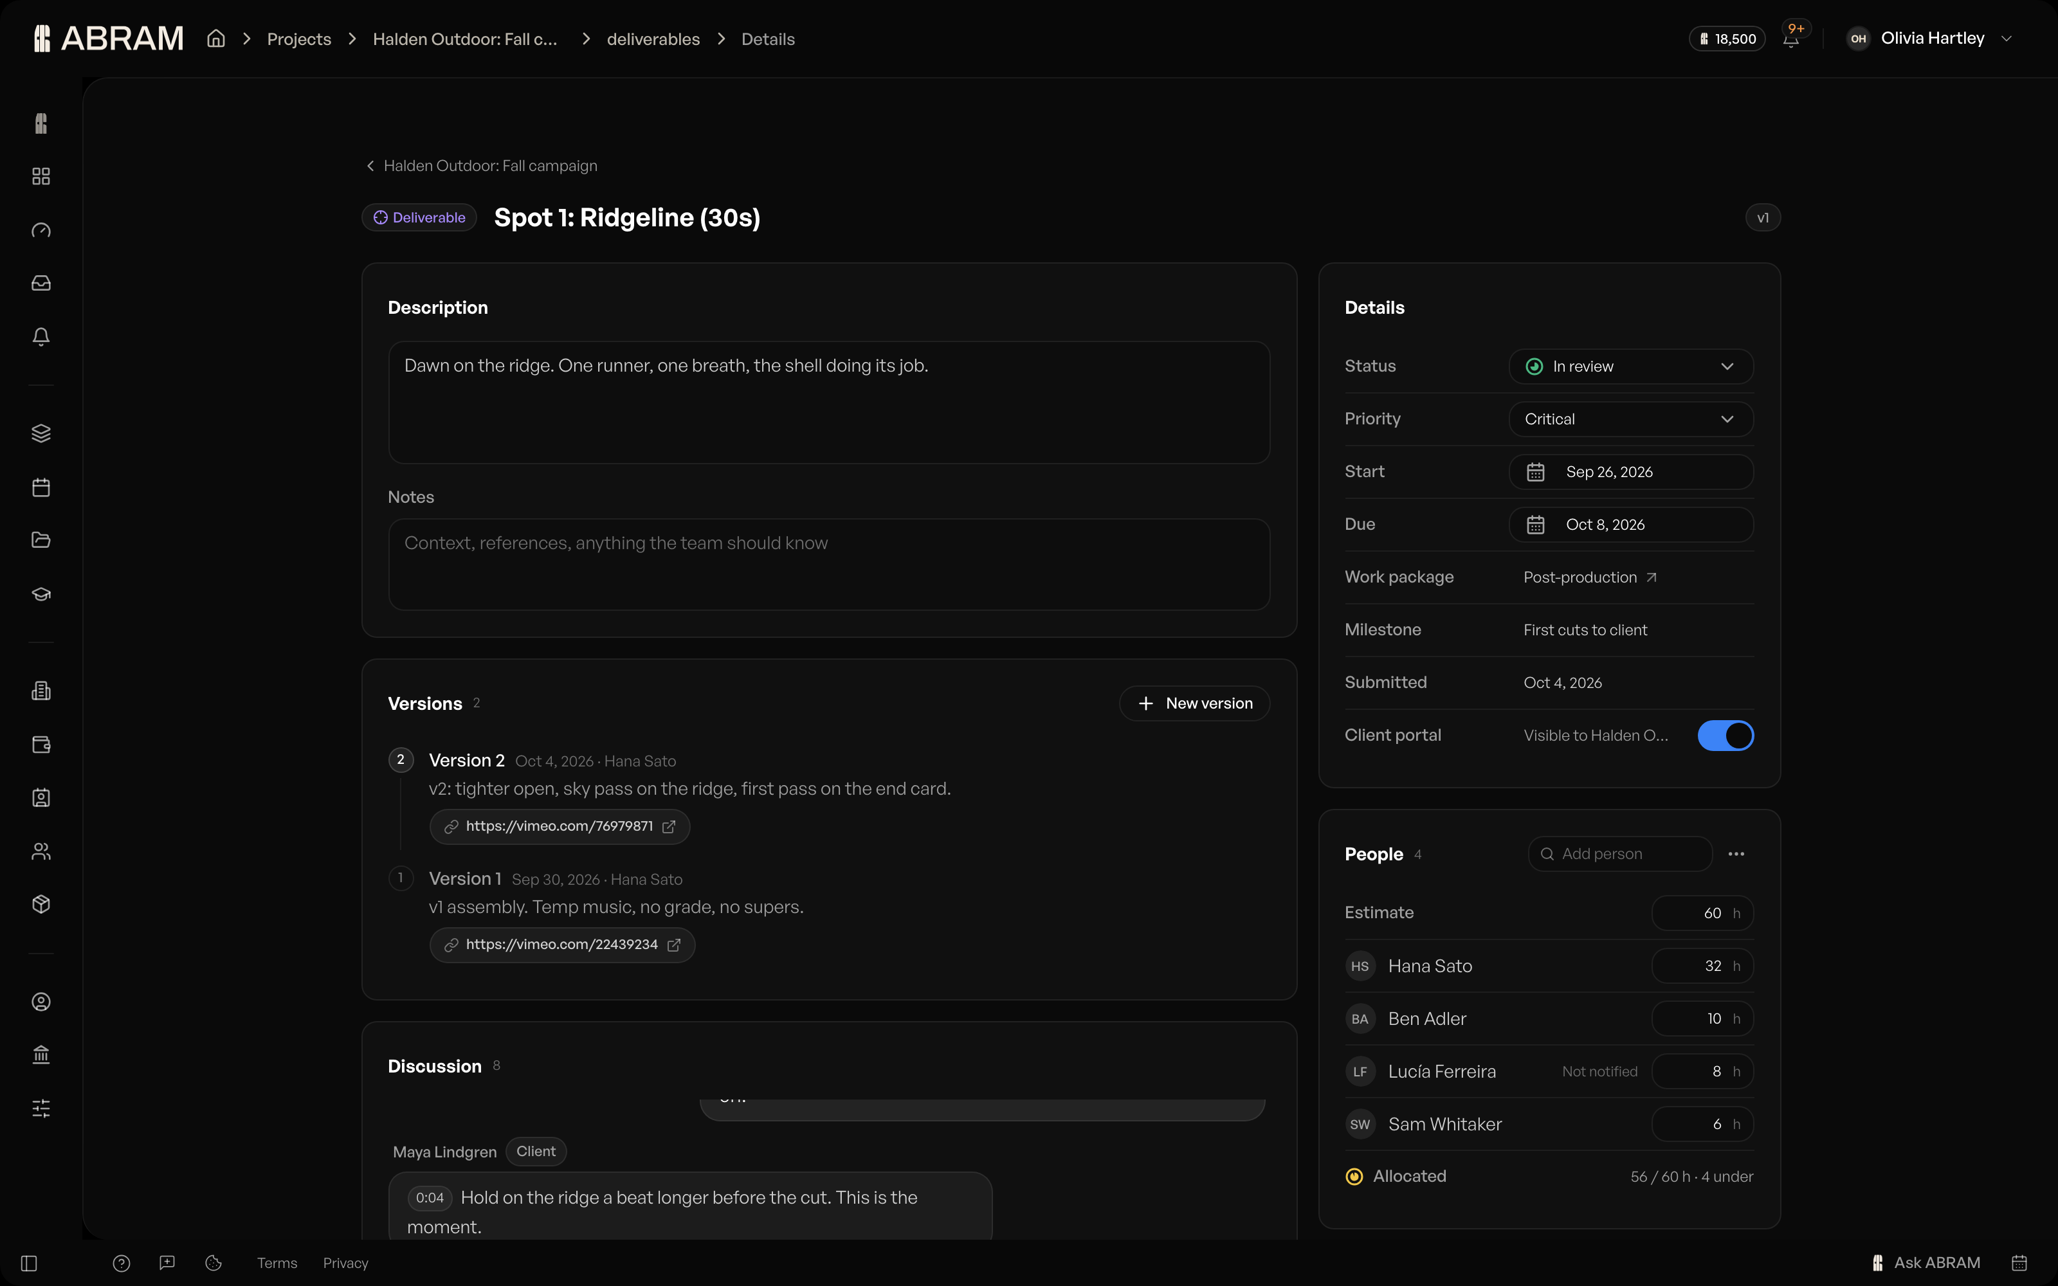
Task: Click the Ask ABRAM button
Action: (1926, 1263)
